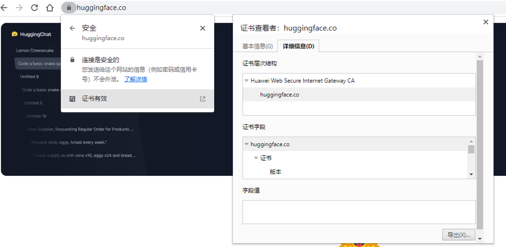The height and width of the screenshot is (247, 506).
Task: Click the browser back arrow
Action: click(x=4, y=7)
